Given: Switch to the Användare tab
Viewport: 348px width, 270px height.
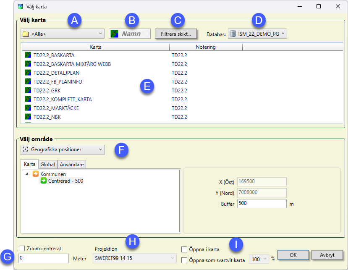Looking at the screenshot, I should [x=71, y=165].
